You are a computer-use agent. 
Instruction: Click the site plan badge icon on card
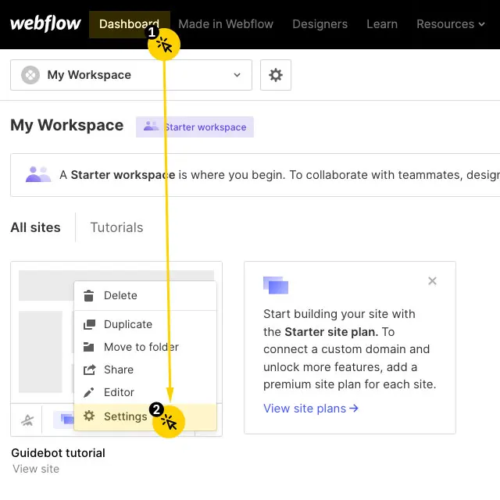(63, 420)
